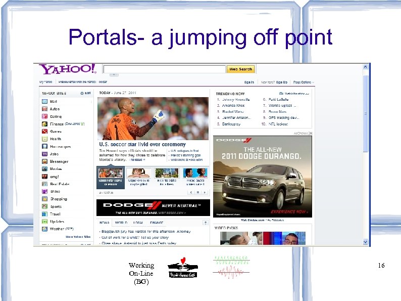Viewport: 401px width, 301px height.
Task: Open the Updates site icon
Action: [x=45, y=222]
